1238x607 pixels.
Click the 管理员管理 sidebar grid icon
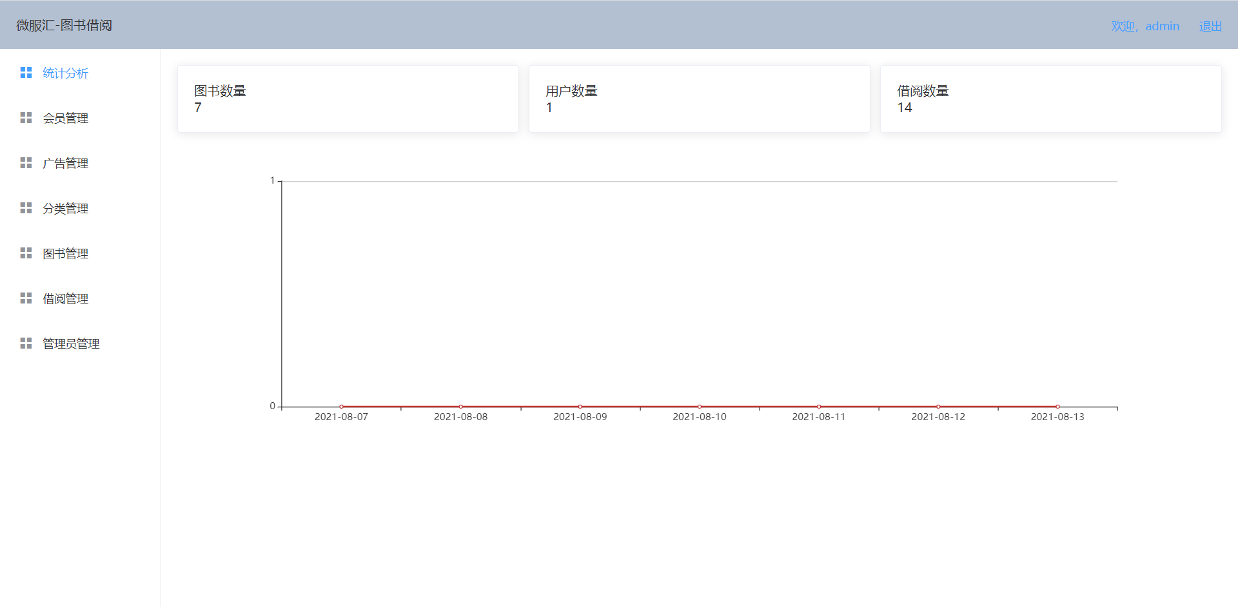[26, 343]
